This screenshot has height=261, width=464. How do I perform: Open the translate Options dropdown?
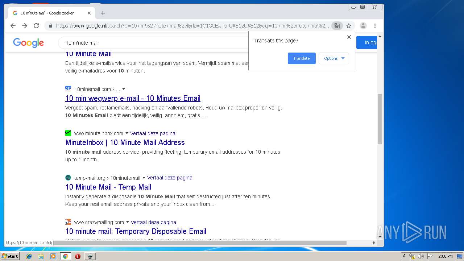click(334, 58)
